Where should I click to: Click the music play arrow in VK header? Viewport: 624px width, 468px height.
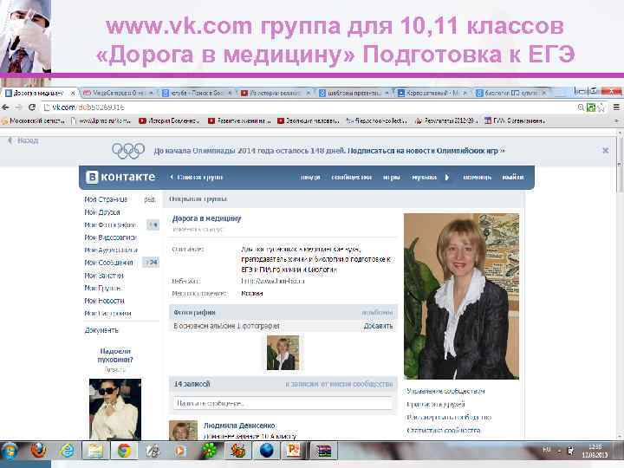coord(447,177)
